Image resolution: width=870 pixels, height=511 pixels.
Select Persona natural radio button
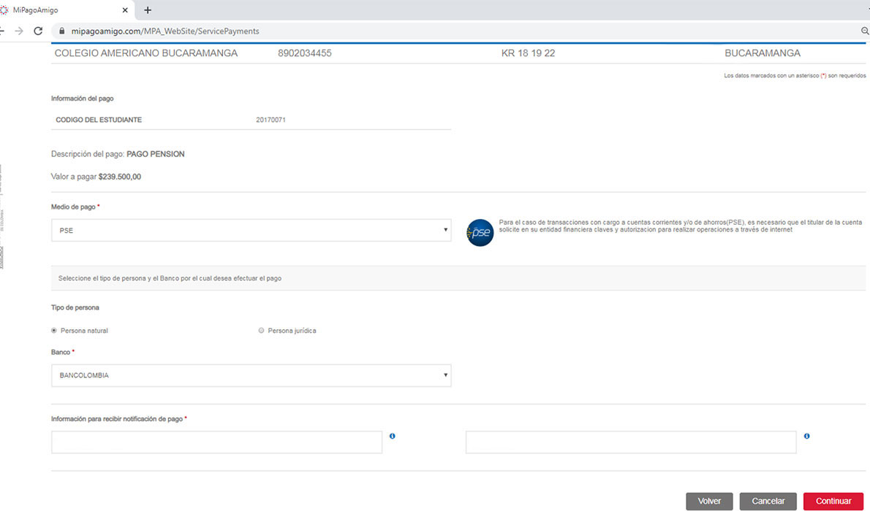[54, 331]
